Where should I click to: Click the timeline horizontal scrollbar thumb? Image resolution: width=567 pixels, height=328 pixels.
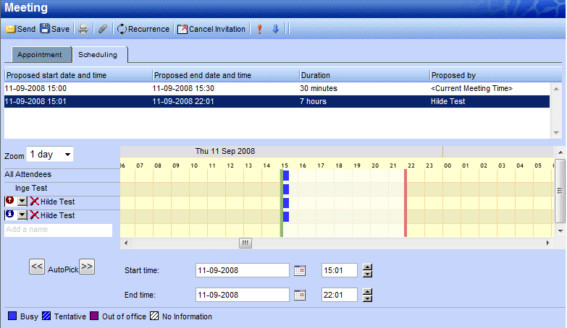tap(246, 243)
